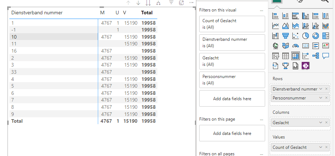Open the Count of Geslacht field dropdown

[x=321, y=147]
